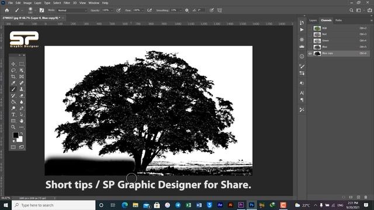Show the Red channel visibility
Image resolution: width=374 pixels, height=210 pixels.
[x=310, y=34]
